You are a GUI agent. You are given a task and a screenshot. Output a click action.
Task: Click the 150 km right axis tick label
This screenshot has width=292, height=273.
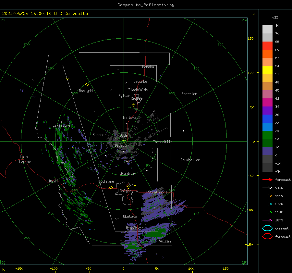250,38
